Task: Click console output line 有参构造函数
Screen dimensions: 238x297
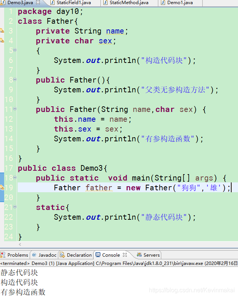Action: 23,292
